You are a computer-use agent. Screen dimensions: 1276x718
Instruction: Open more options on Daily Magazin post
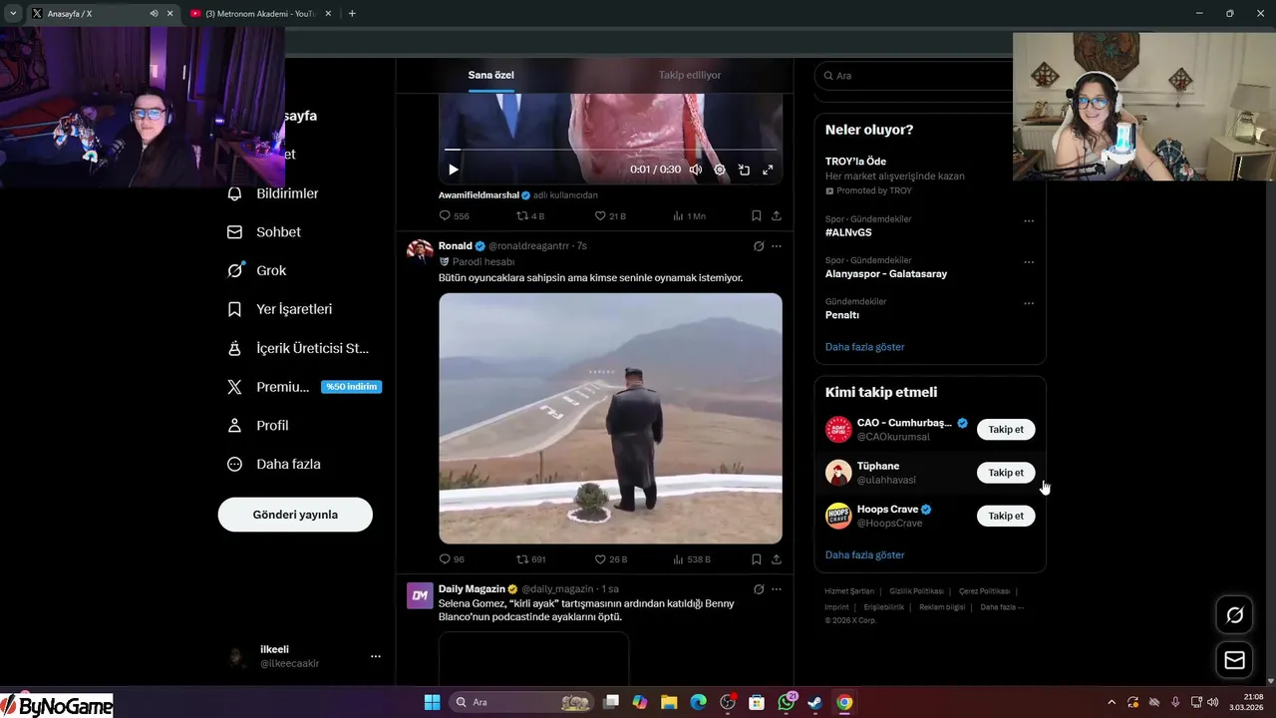777,589
